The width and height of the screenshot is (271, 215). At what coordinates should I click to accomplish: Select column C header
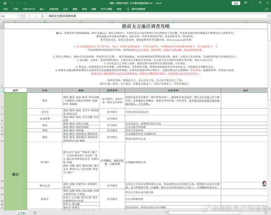pyautogui.click(x=81, y=22)
